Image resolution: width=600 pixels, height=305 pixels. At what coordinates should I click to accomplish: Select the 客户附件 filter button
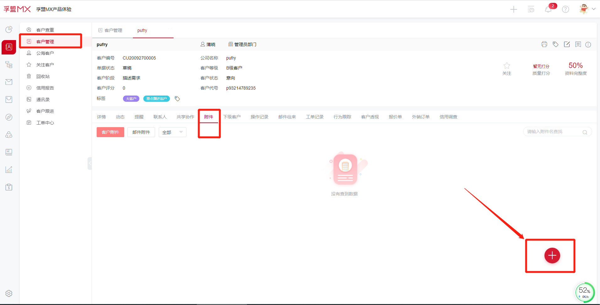pyautogui.click(x=110, y=132)
